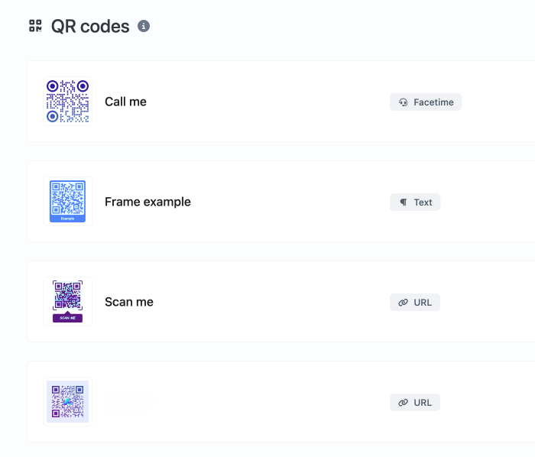Click the chain-link icon in the last row's URL badge

[x=404, y=403]
